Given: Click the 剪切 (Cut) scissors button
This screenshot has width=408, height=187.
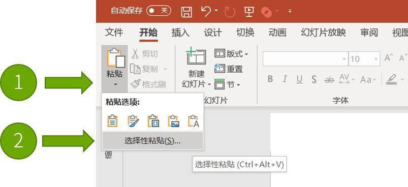Looking at the screenshot, I should pos(144,54).
